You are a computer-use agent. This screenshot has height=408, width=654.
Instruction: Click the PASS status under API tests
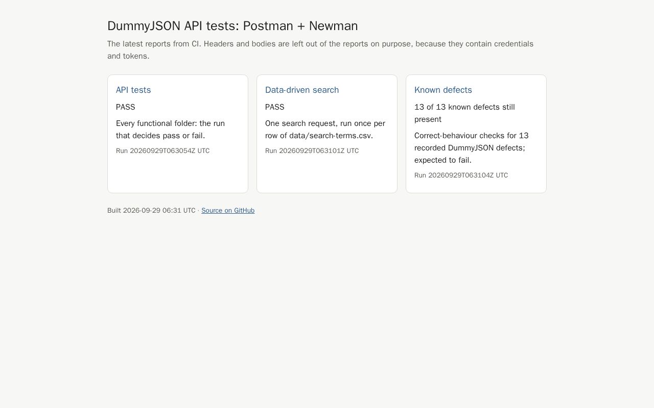click(126, 107)
